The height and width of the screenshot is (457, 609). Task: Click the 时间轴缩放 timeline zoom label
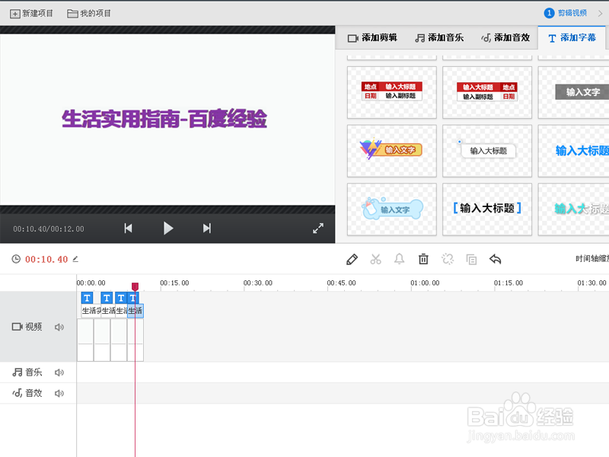(592, 259)
